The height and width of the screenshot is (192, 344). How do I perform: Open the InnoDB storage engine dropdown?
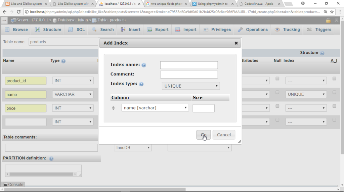[133, 148]
